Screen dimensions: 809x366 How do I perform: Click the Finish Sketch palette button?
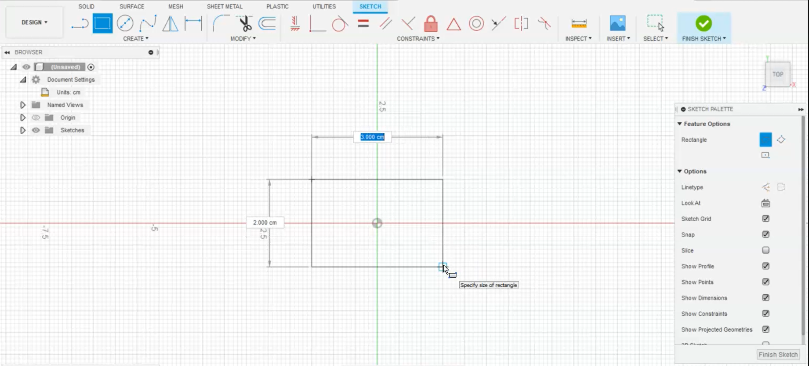778,355
